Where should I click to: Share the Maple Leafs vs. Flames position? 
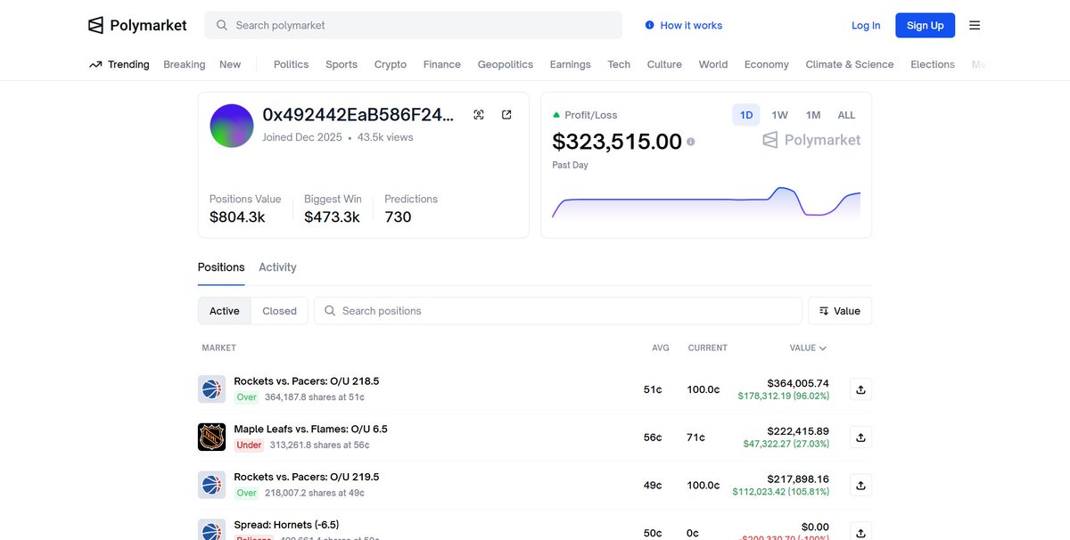(x=860, y=438)
